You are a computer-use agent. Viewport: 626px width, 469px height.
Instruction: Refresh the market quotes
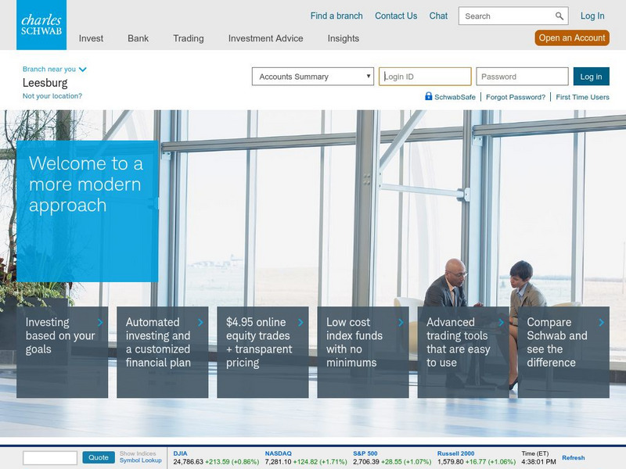[574, 458]
